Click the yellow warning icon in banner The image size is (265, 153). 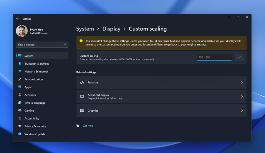(81, 41)
